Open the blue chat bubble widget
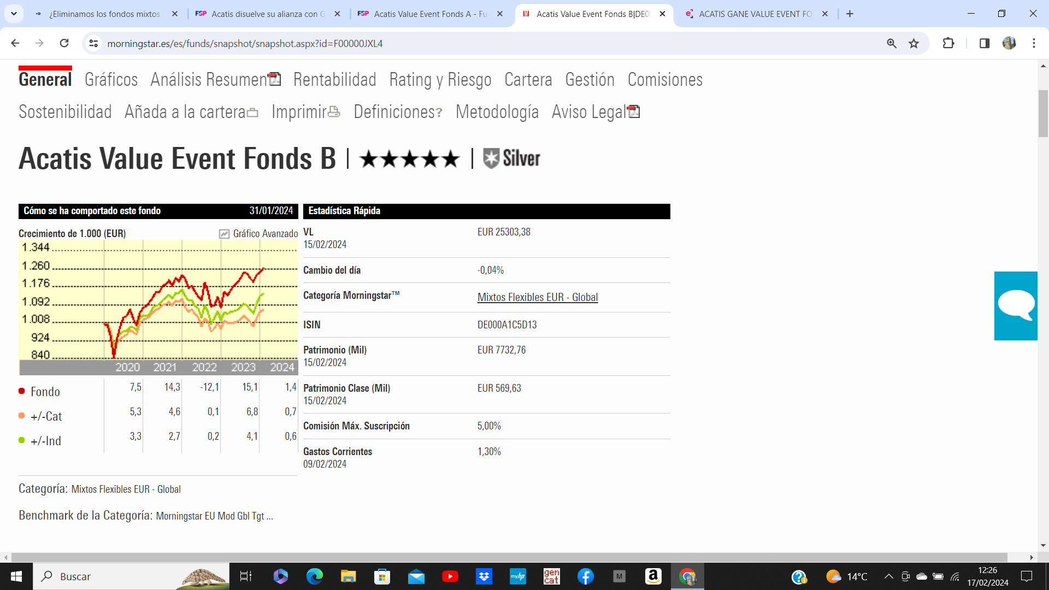The image size is (1049, 590). pos(1016,306)
